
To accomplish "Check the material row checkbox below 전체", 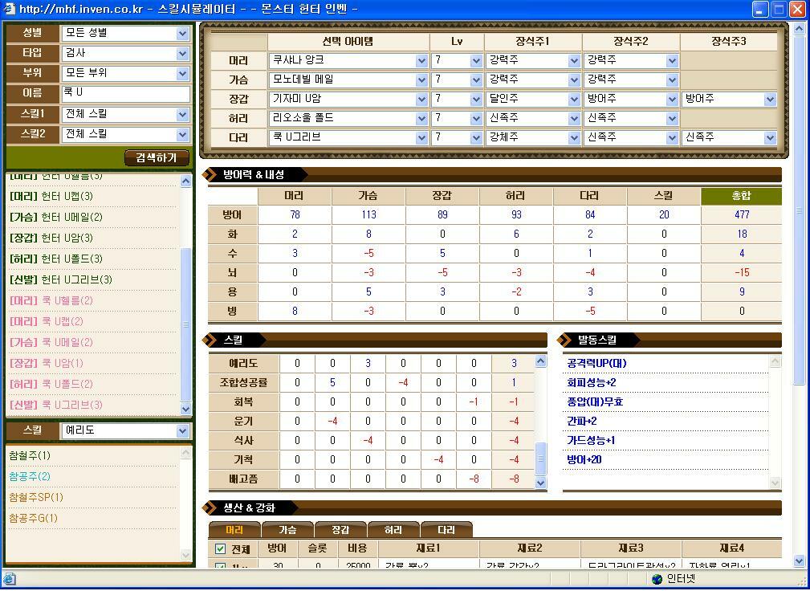I will tap(221, 565).
